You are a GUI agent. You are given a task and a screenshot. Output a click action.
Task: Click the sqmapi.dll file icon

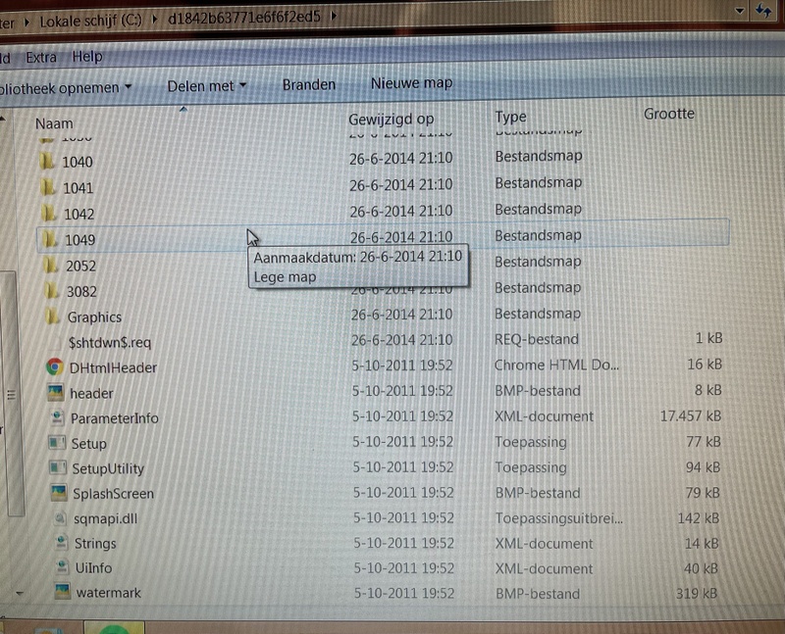[x=61, y=518]
